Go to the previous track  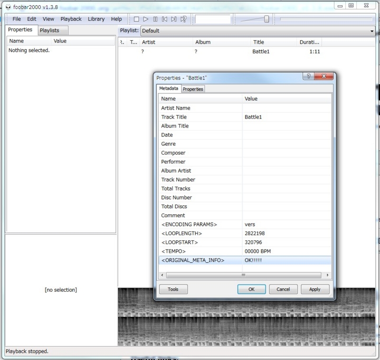coord(164,19)
